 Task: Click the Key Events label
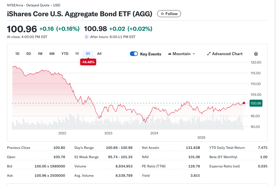150,54
